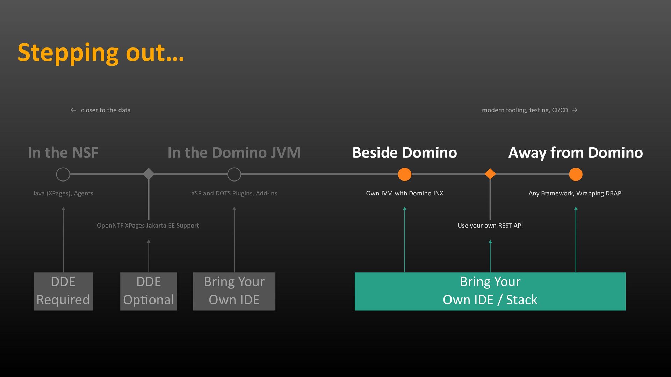Select the green Bring Your Own IDE / Stack box
Screen dimensions: 671x377
tap(490, 291)
